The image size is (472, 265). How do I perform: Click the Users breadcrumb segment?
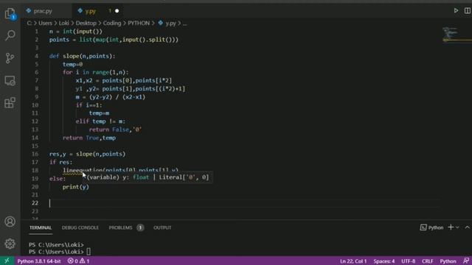click(x=45, y=23)
